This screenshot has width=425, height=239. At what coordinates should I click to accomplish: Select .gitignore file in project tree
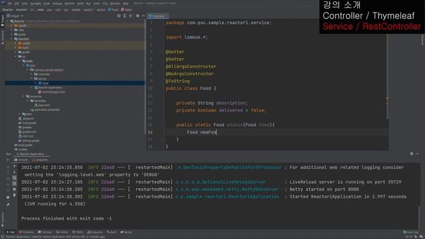click(x=26, y=118)
